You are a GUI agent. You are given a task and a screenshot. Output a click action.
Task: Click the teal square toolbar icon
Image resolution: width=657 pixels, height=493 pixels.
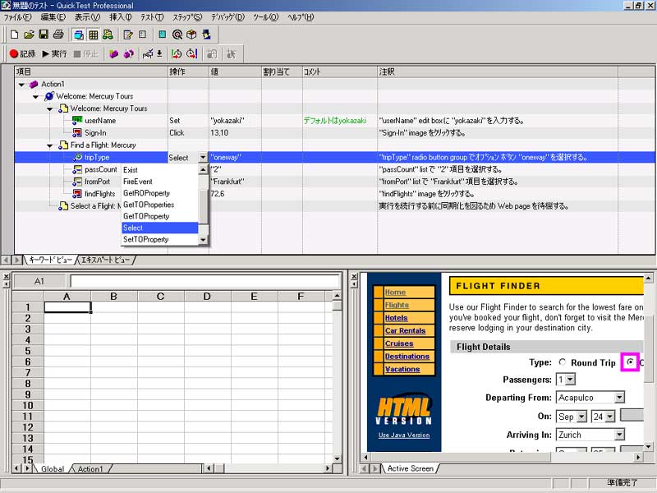(x=162, y=35)
